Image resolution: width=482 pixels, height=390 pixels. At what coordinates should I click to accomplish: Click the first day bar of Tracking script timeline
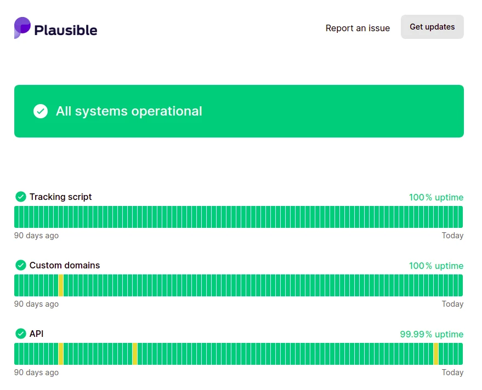click(16, 217)
